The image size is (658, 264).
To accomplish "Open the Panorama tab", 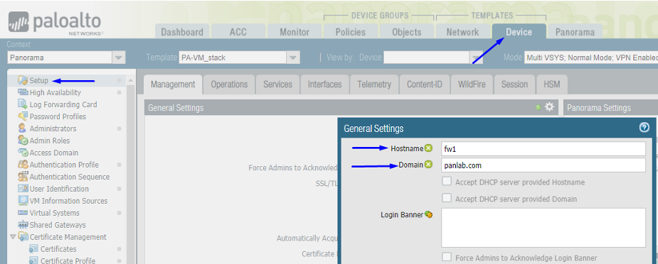I will [575, 32].
